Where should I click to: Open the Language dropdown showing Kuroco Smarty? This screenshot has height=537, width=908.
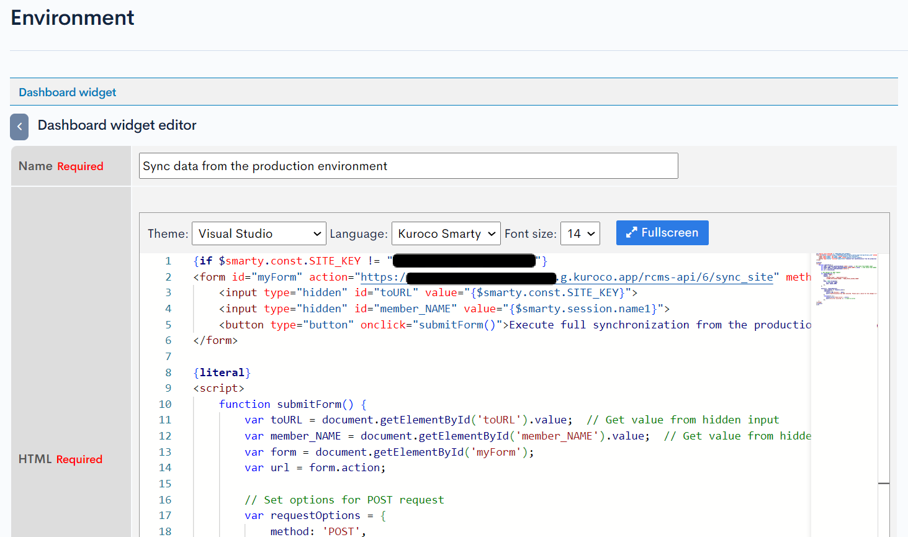[x=446, y=233]
